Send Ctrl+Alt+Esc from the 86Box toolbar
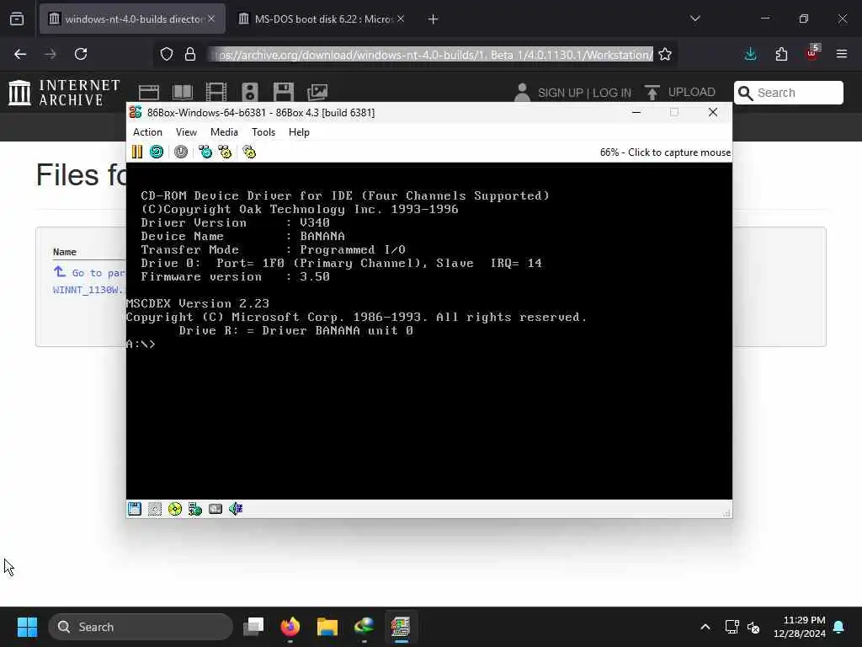 coord(225,152)
